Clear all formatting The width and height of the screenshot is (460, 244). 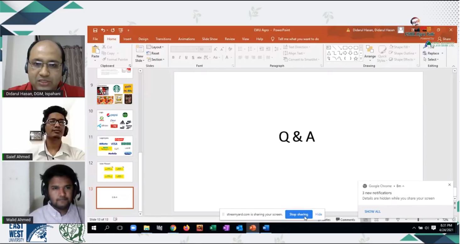coord(230,49)
